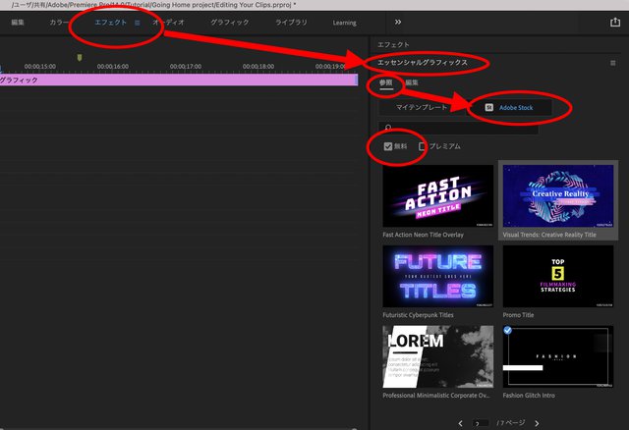This screenshot has width=629, height=430.
Task: Click the blue checkmark badge on Fashion Glitch Intro
Action: point(507,330)
